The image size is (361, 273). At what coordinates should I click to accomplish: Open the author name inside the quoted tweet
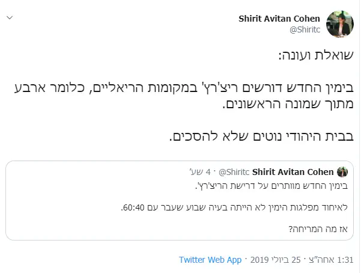(294, 172)
